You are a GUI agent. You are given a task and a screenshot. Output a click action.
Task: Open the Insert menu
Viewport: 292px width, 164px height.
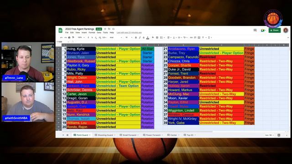(84, 32)
